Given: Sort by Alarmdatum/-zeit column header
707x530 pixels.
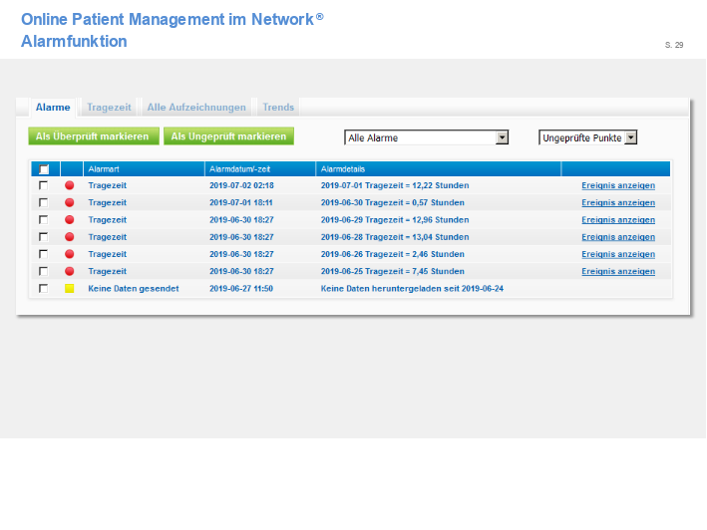Looking at the screenshot, I should click(x=241, y=169).
